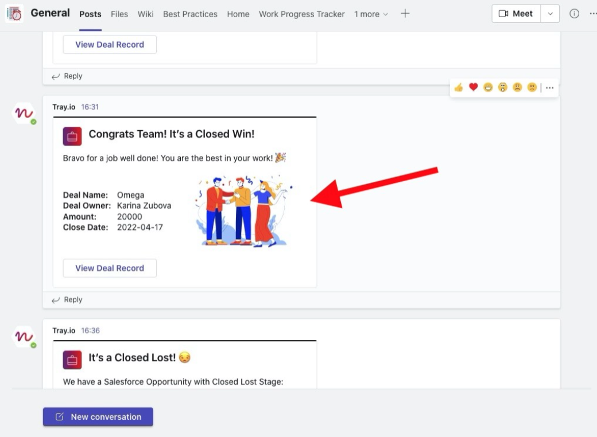Start a meeting with the Meet button

516,14
